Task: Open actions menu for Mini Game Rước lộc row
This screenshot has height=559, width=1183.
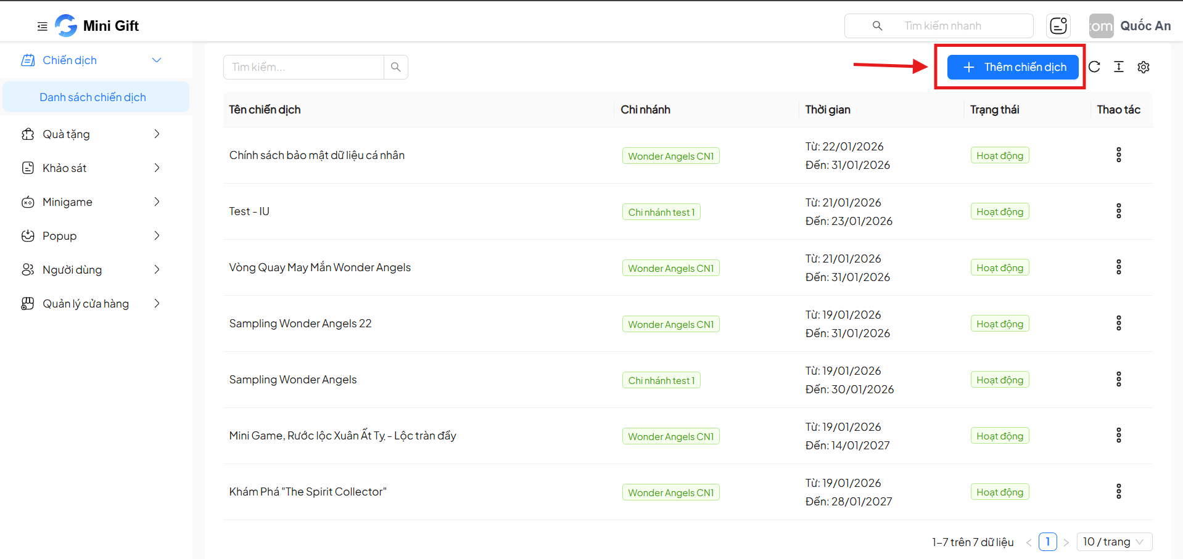Action: [1118, 435]
